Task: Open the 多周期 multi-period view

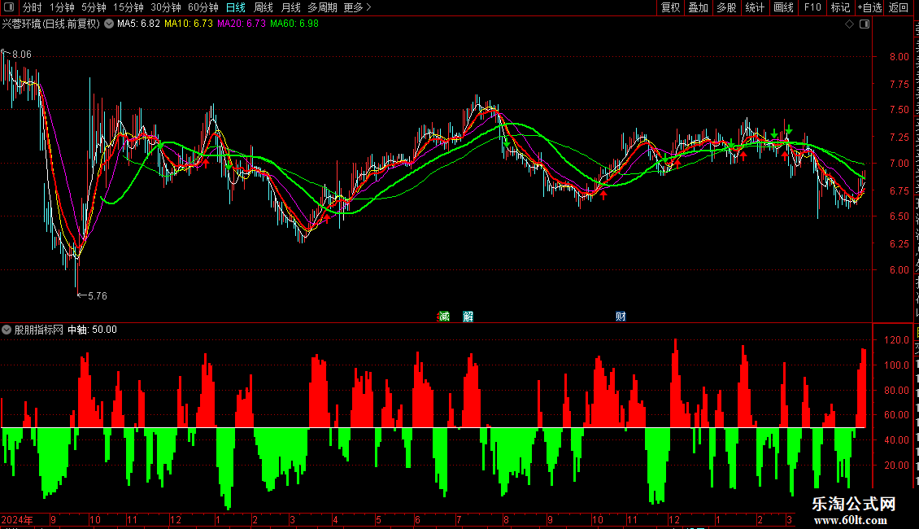Action: pos(322,7)
